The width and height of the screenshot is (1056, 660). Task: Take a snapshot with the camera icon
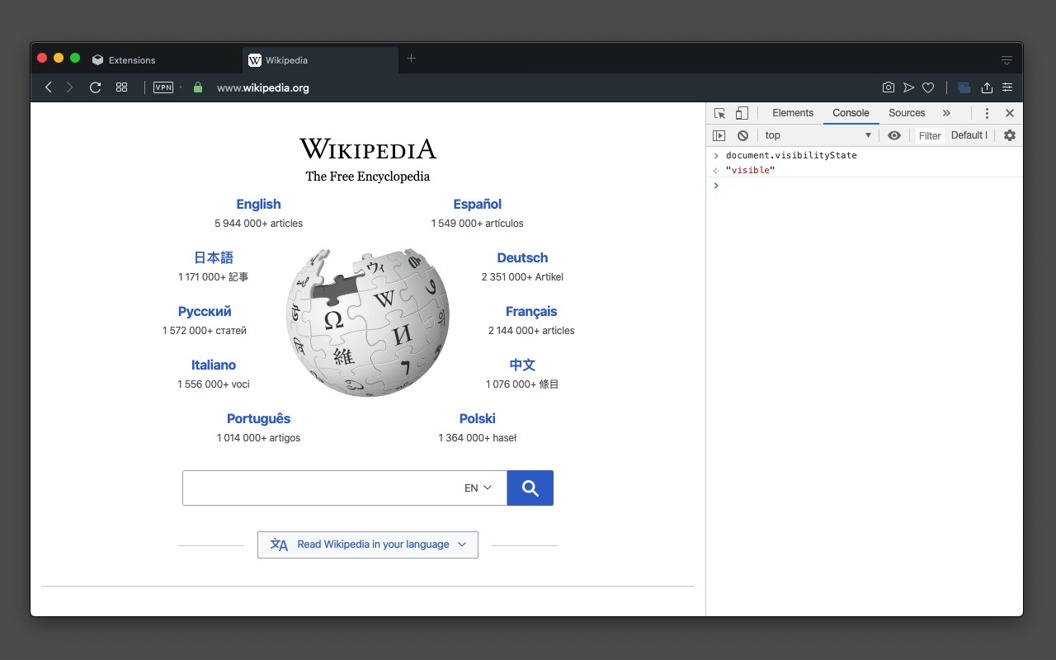click(x=889, y=87)
